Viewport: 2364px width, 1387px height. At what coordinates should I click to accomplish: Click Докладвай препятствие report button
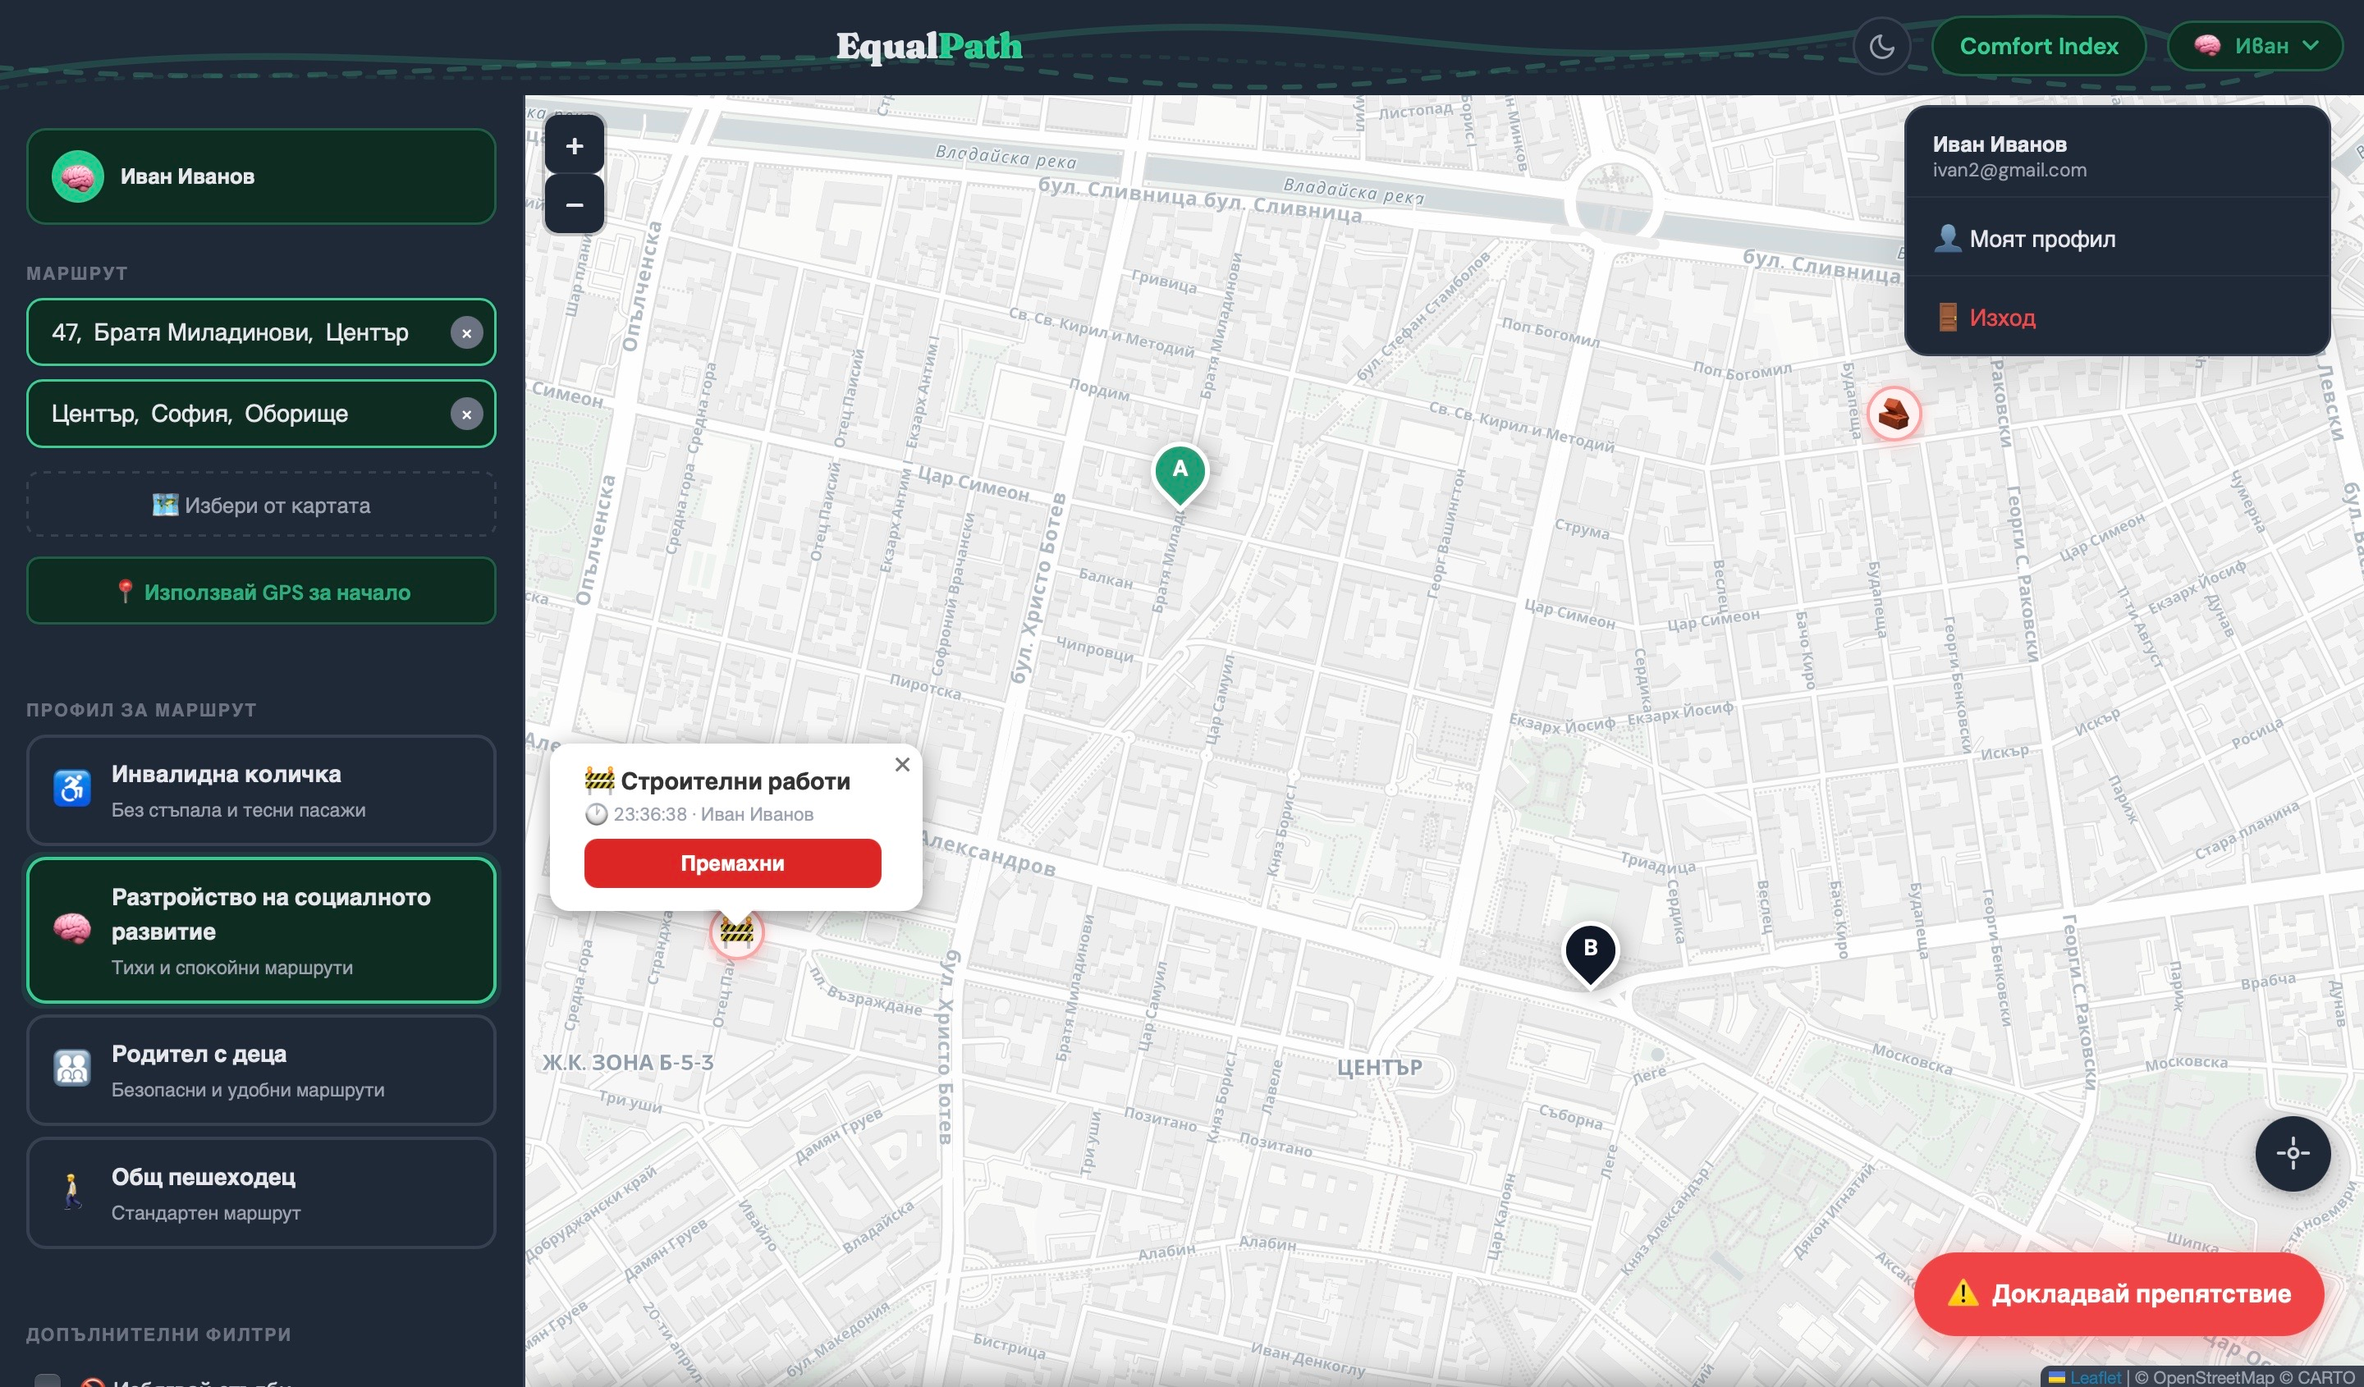tap(2119, 1294)
